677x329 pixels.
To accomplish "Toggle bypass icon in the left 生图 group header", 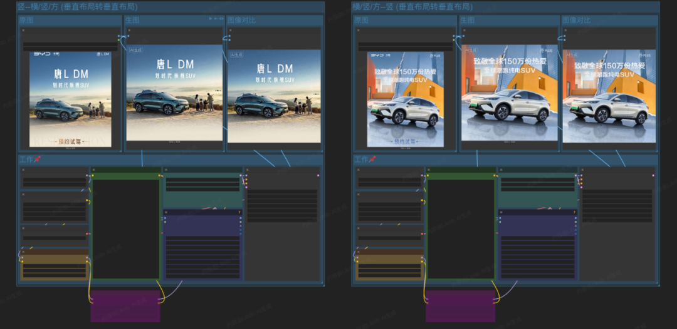I will (x=216, y=19).
